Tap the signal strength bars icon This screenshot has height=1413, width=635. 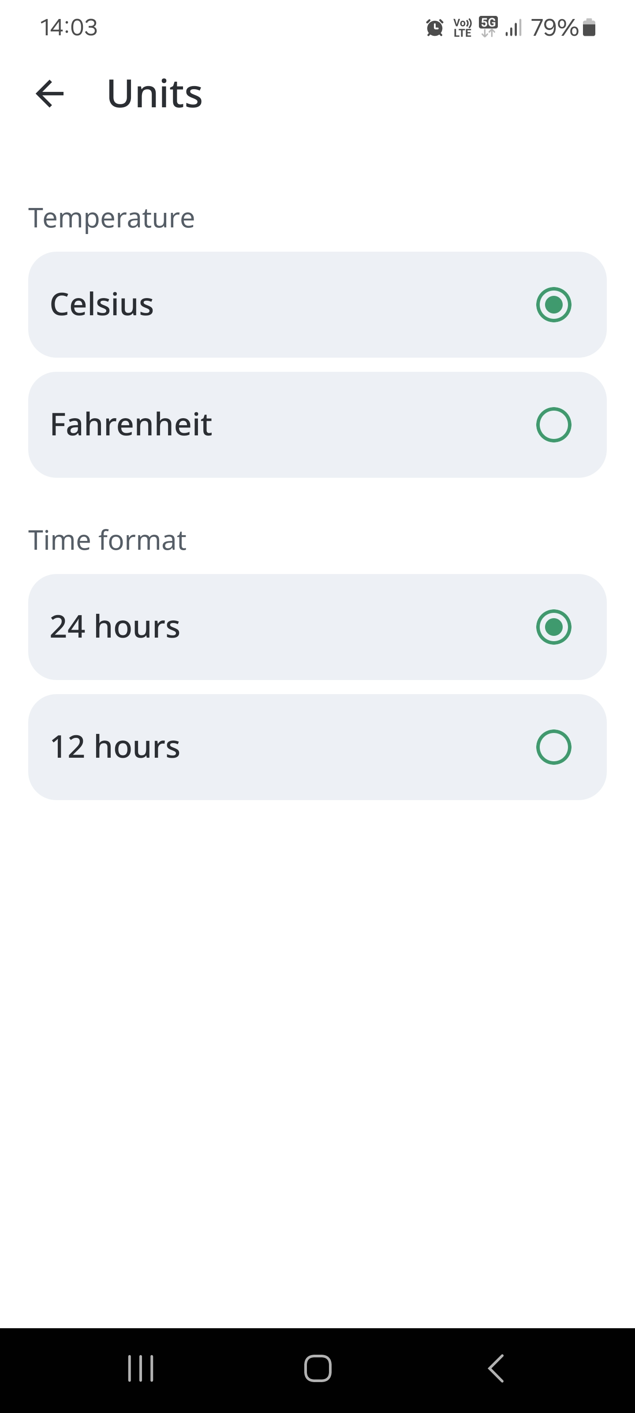[513, 27]
